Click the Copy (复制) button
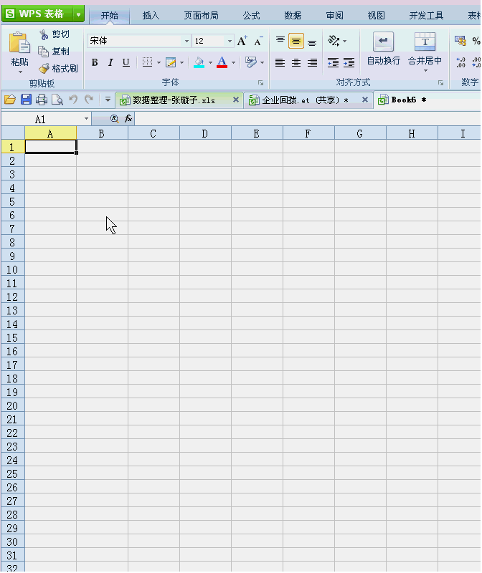 tap(55, 52)
